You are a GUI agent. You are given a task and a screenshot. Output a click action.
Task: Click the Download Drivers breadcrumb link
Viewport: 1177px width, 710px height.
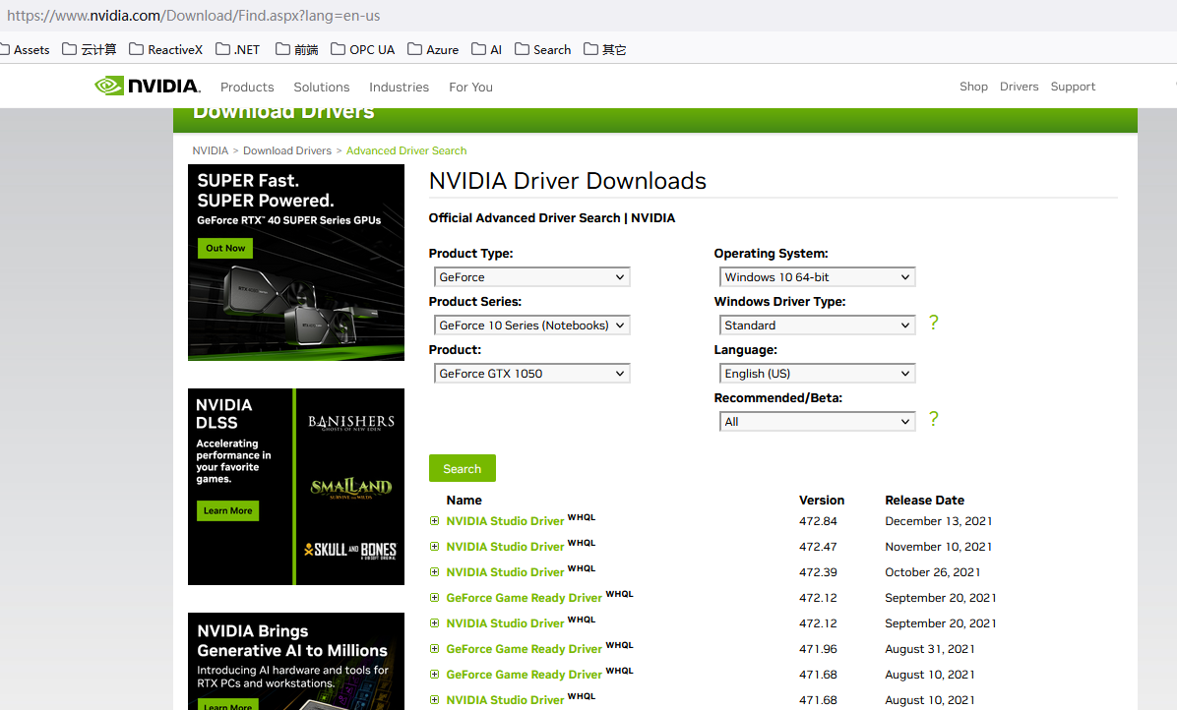[x=286, y=150]
